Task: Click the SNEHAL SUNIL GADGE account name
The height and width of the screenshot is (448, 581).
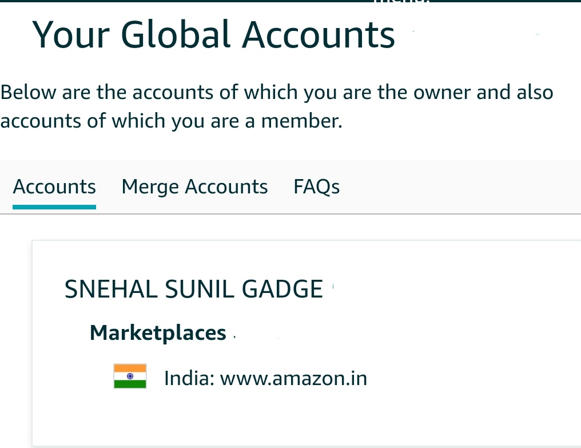Action: [x=194, y=289]
